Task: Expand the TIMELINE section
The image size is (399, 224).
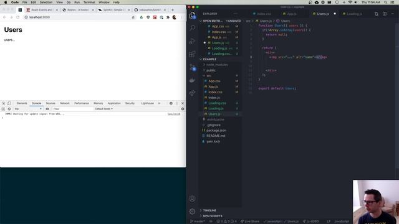Action: point(209,210)
